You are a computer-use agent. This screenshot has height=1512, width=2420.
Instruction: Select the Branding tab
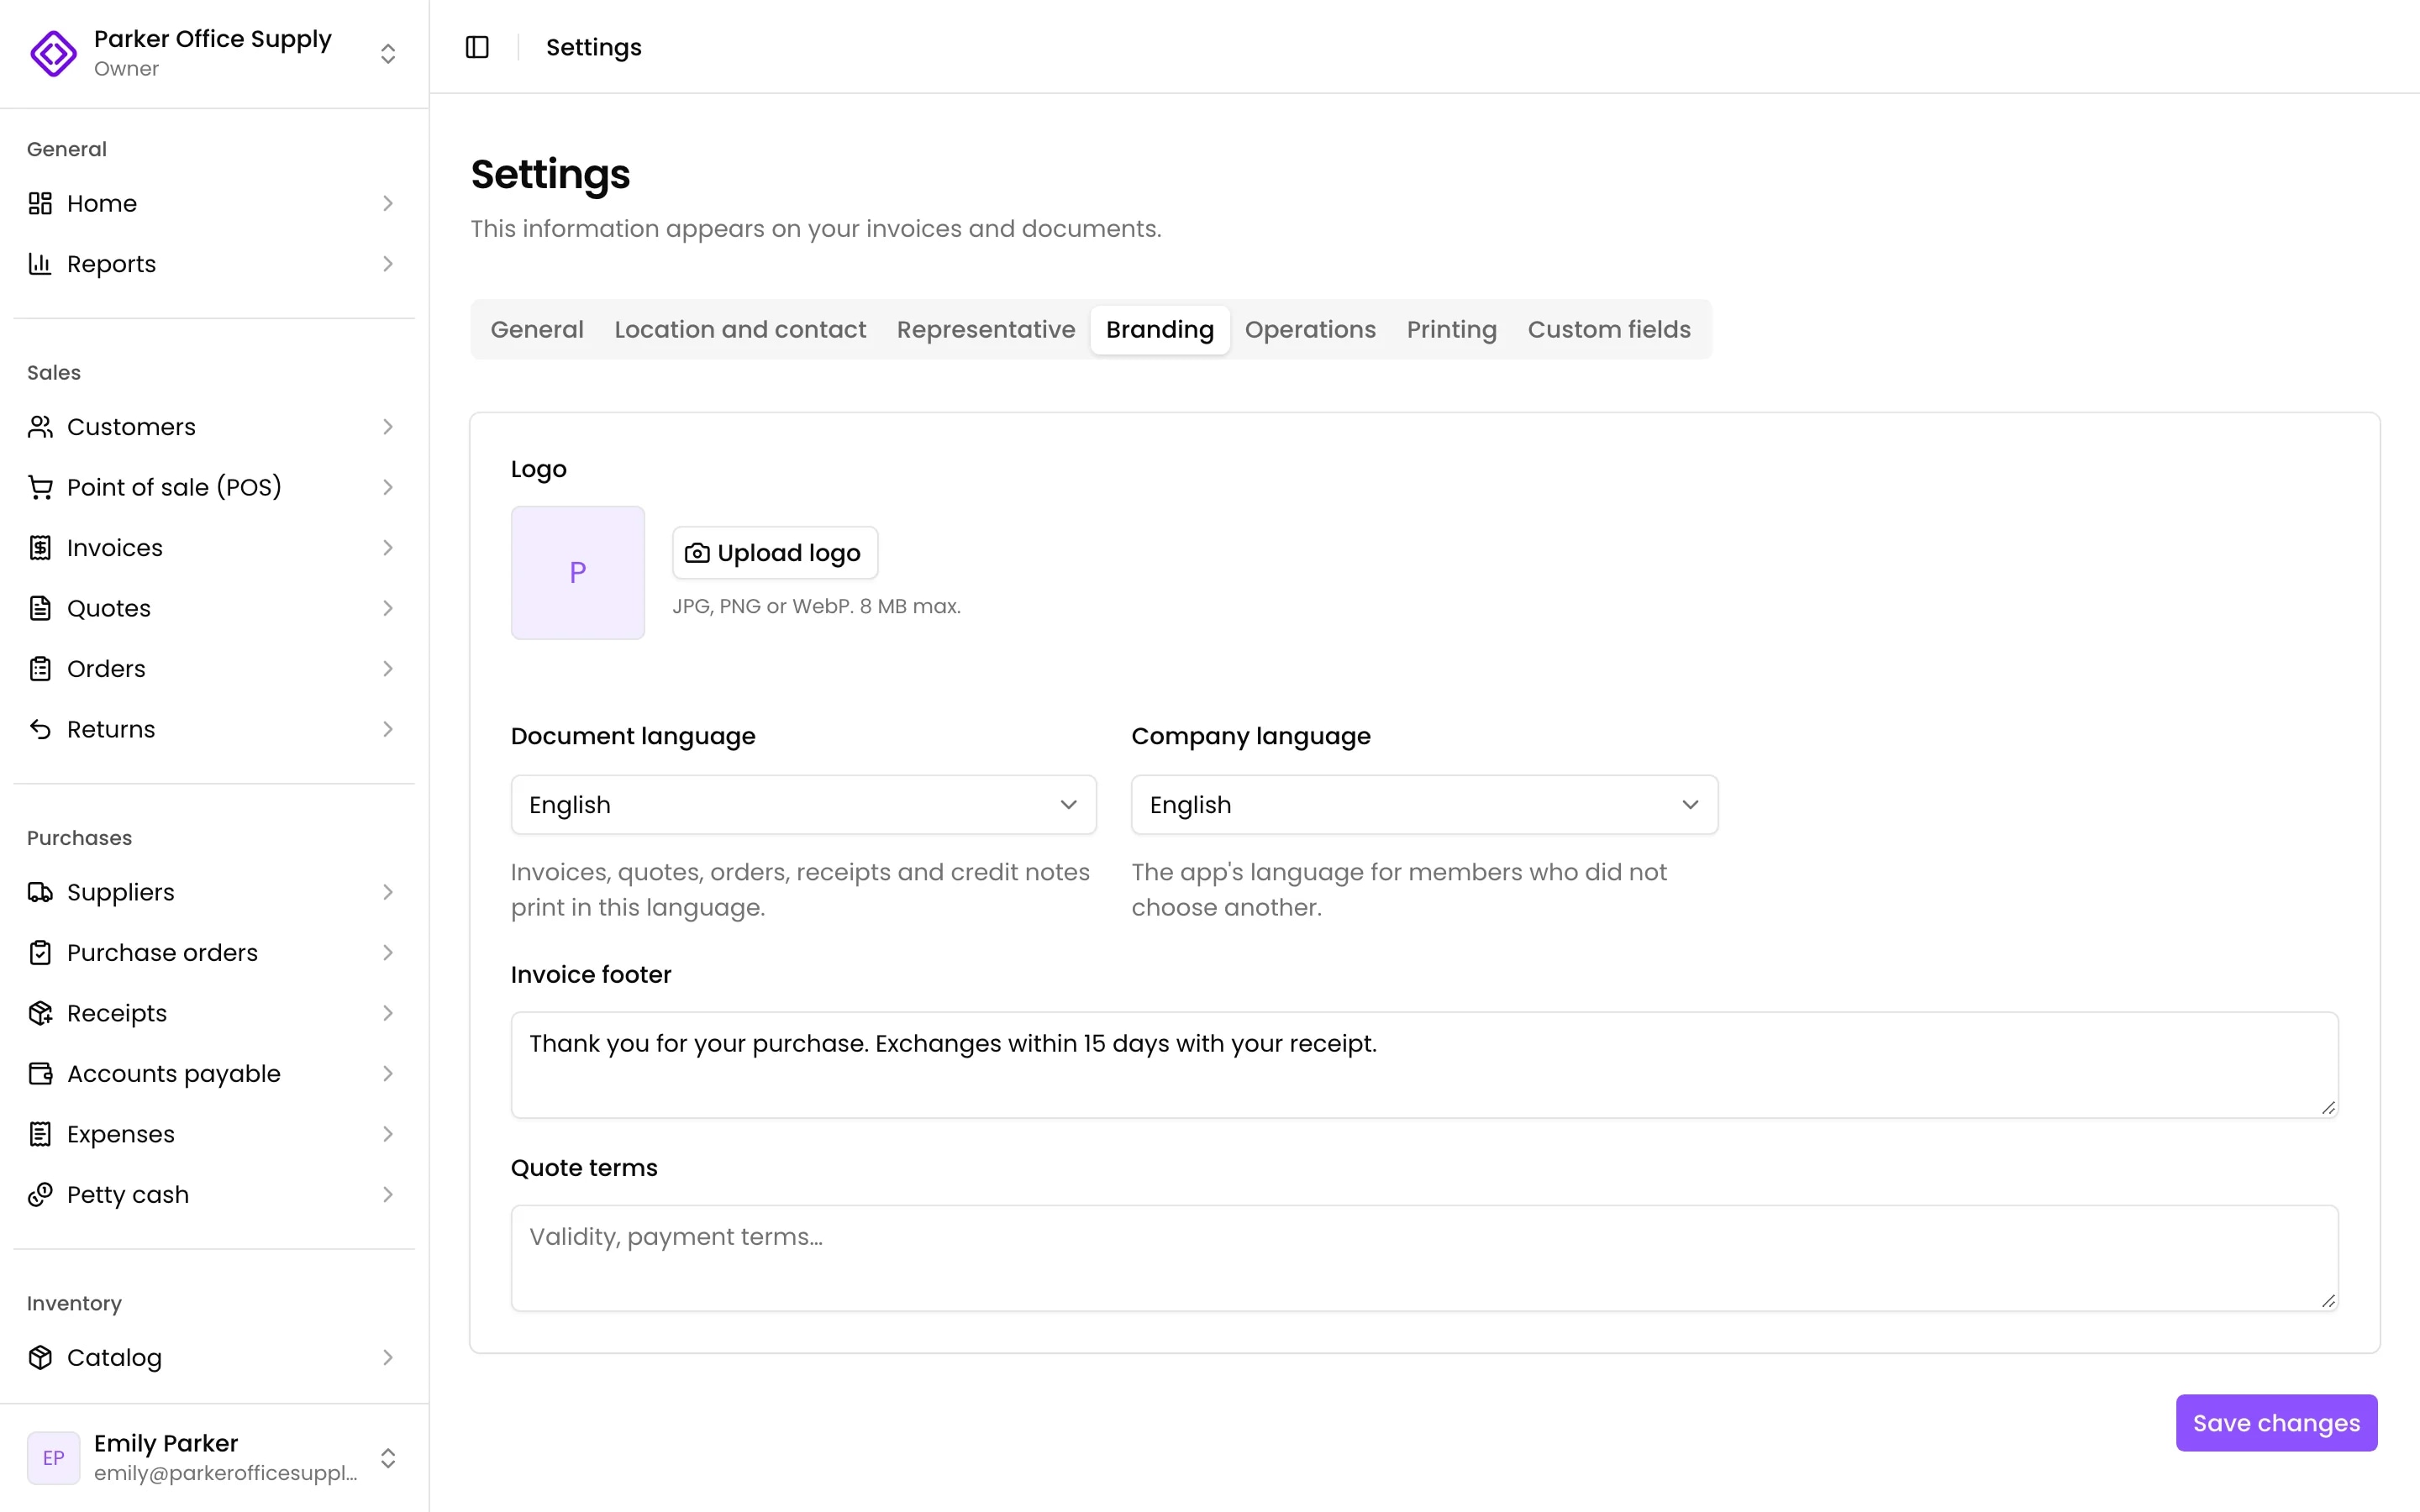click(1160, 329)
